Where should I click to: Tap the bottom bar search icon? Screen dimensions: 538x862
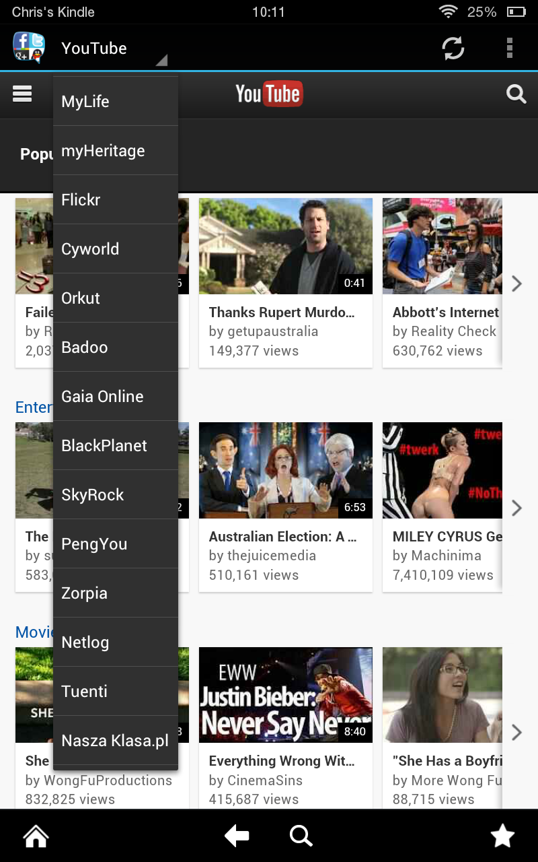pos(301,836)
